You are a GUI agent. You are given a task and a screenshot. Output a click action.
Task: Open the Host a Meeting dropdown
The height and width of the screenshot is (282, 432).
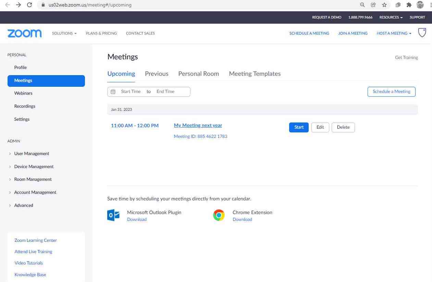[394, 33]
